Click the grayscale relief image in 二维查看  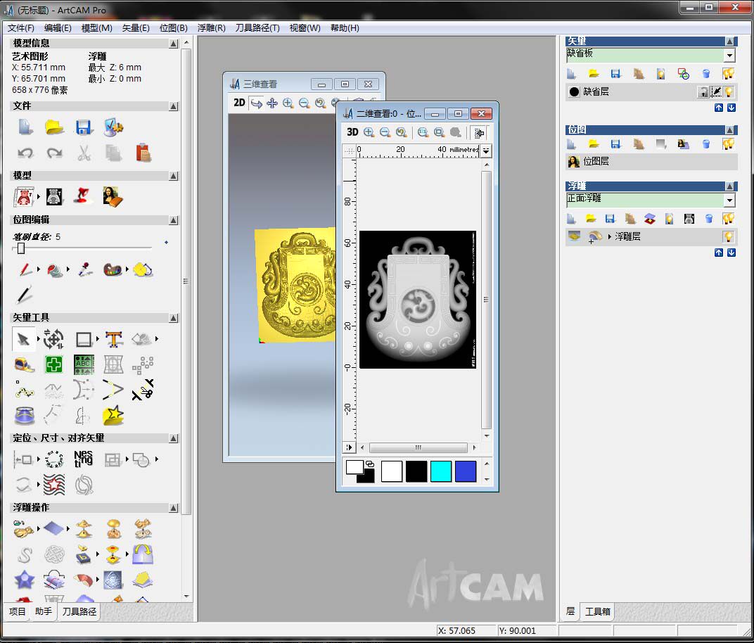point(418,300)
